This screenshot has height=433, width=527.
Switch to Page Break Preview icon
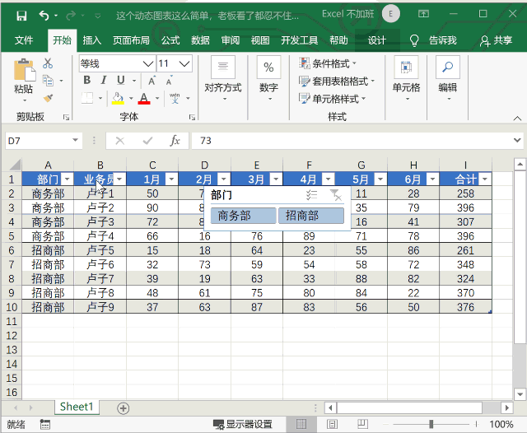point(362,424)
